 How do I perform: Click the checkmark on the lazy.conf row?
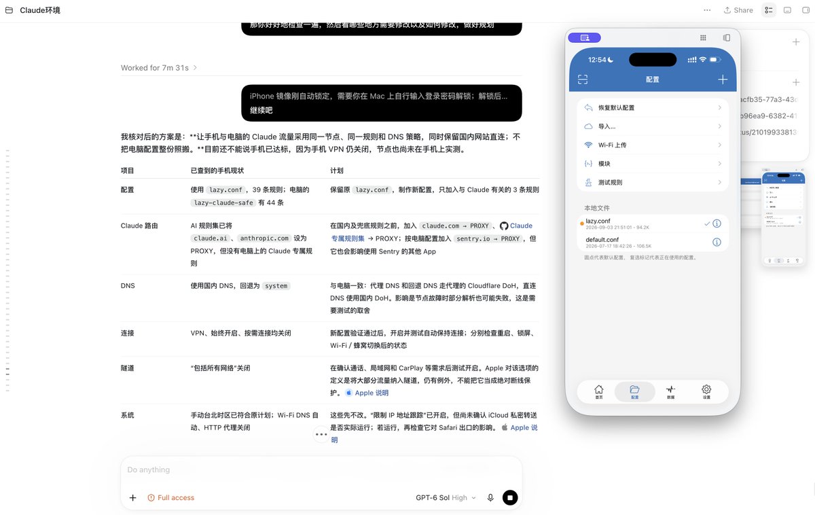pyautogui.click(x=707, y=224)
